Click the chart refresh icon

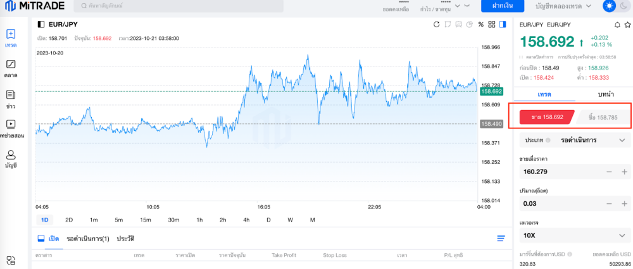point(436,25)
